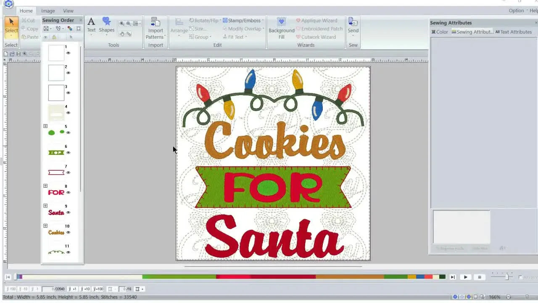Activate the Pan hand tool
The image size is (538, 303).
tap(122, 34)
